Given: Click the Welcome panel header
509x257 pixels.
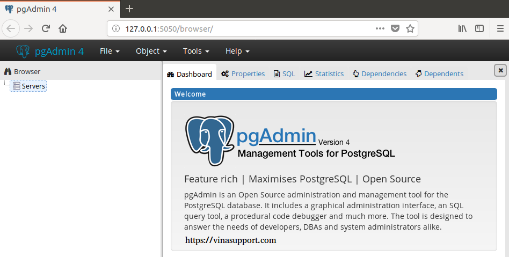Looking at the screenshot, I should tap(334, 94).
